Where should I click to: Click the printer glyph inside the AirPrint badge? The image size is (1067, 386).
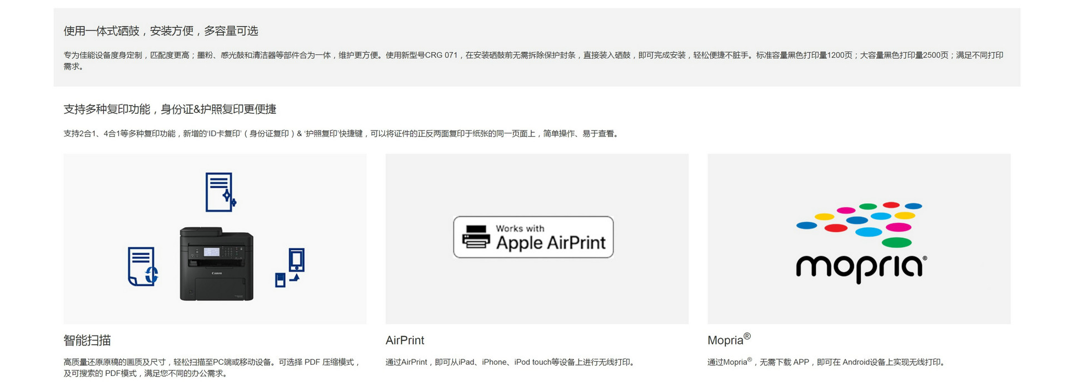(x=476, y=237)
